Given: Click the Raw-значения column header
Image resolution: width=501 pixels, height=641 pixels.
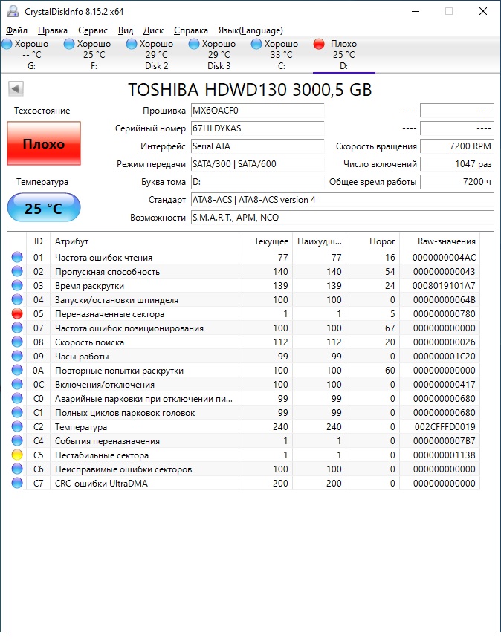Looking at the screenshot, I should tap(439, 241).
